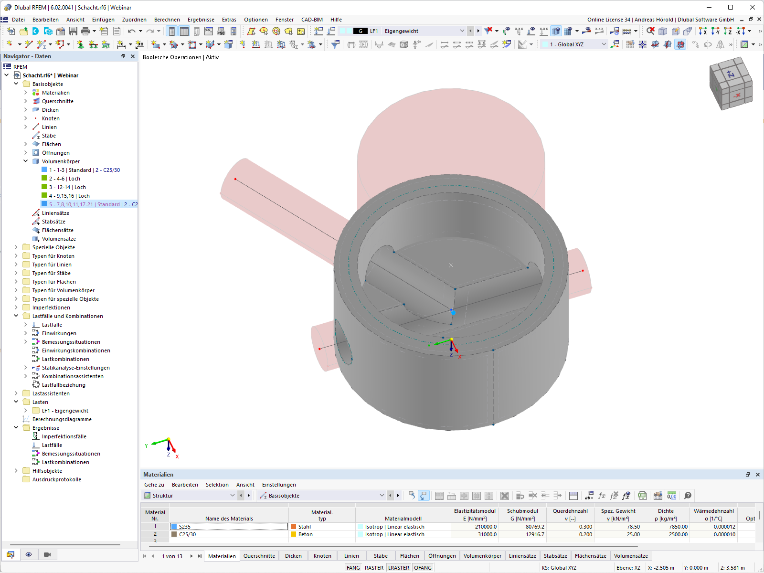Open the Datei menu
The image size is (764, 573).
(x=19, y=20)
